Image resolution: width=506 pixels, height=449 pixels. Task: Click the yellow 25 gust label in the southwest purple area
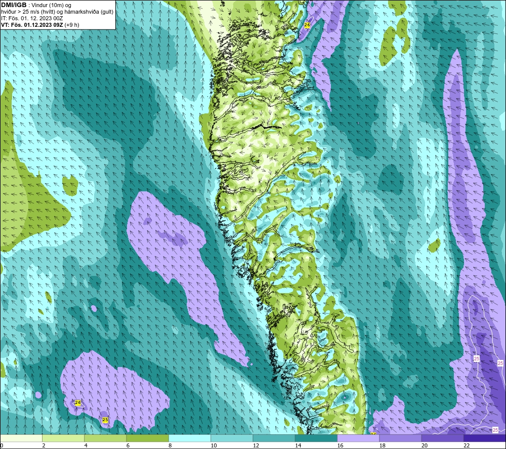105,420
